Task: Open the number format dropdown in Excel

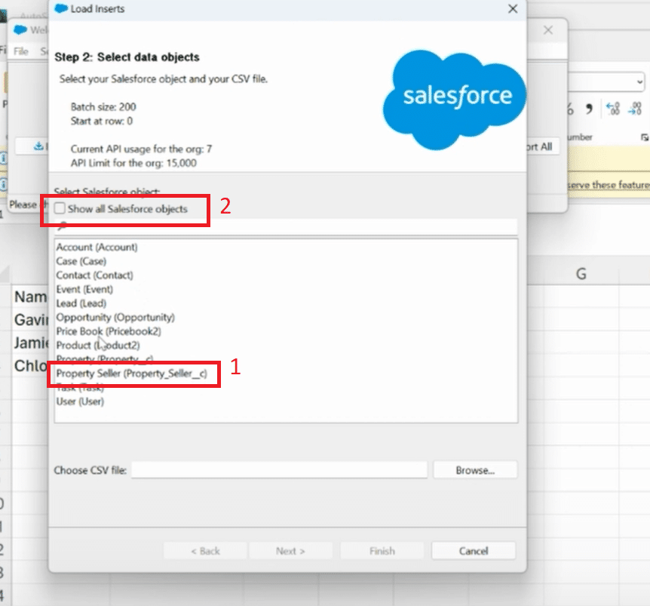Action: [639, 81]
